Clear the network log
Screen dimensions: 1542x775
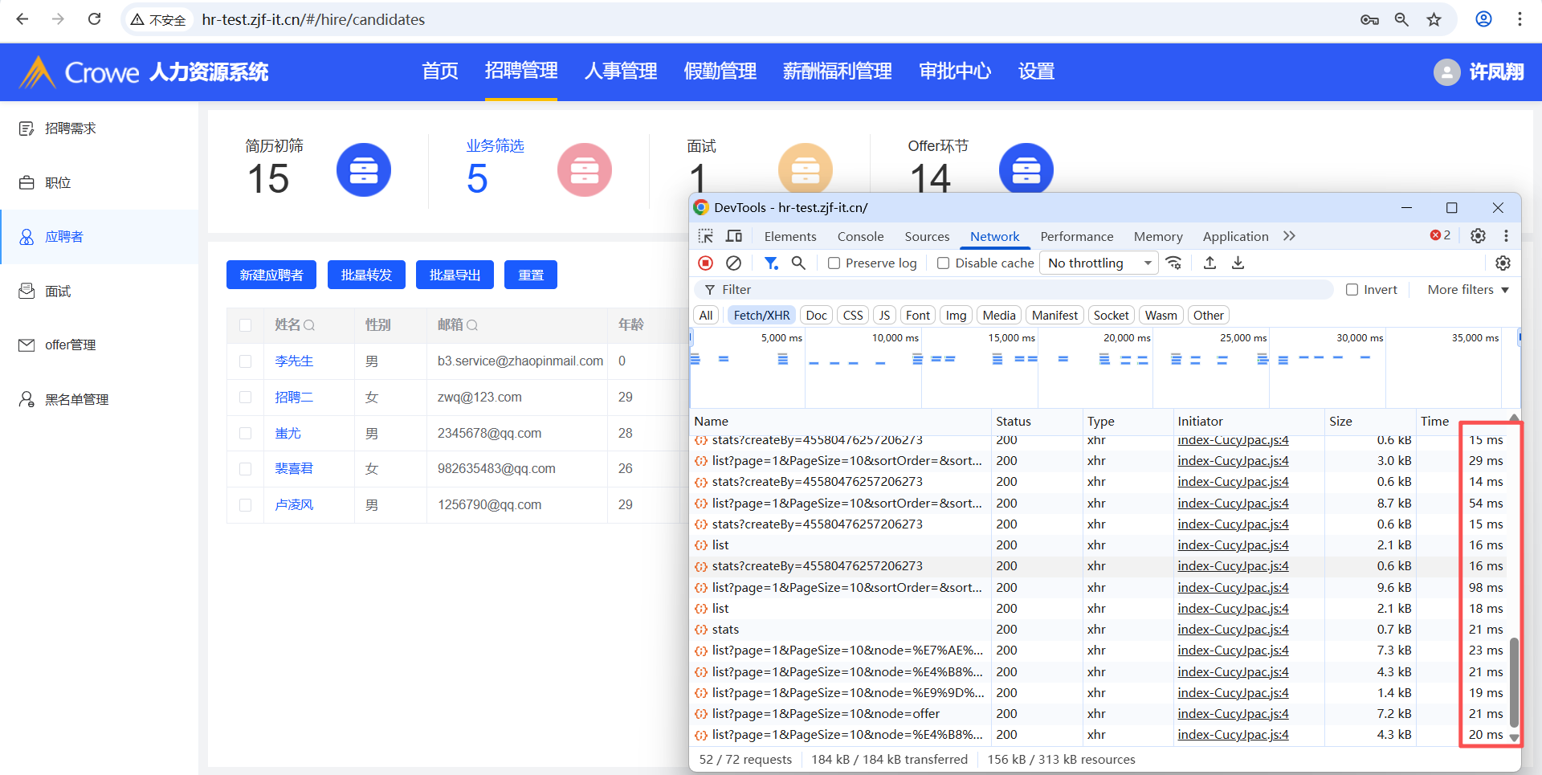click(733, 263)
